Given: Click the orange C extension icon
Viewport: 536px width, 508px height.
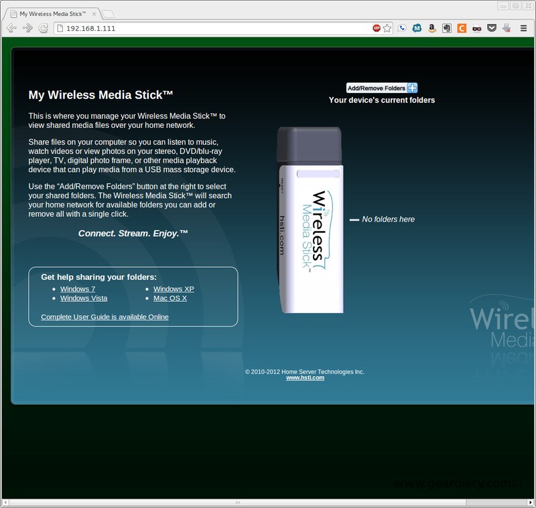Looking at the screenshot, I should point(461,29).
